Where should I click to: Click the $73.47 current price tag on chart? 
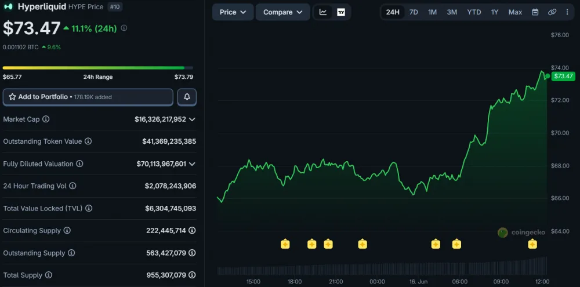563,77
